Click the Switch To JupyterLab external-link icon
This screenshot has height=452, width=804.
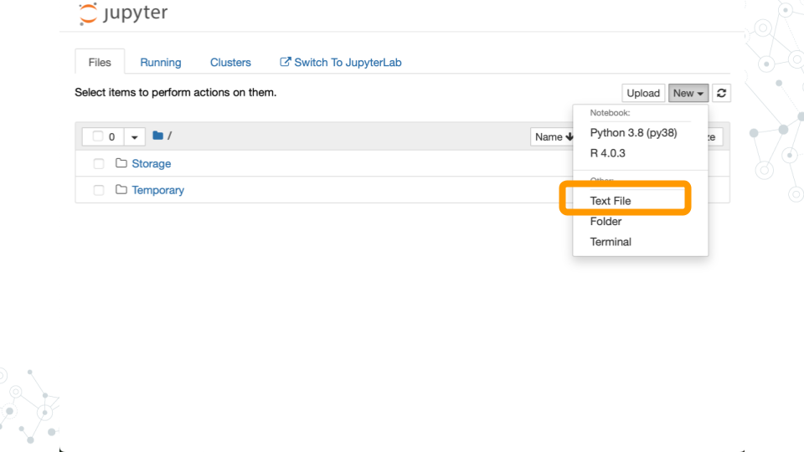(285, 62)
